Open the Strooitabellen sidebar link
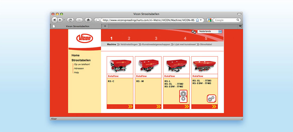Image resolution: width=293 pixels, height=132 pixels. click(81, 60)
